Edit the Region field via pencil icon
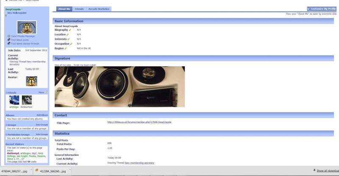This screenshot has height=176, width=339. pos(66,49)
